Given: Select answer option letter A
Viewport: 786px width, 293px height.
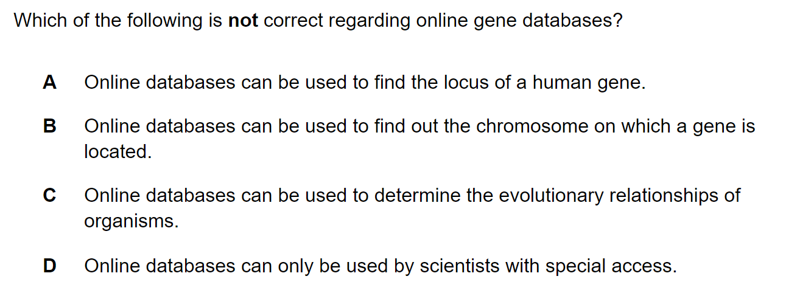Looking at the screenshot, I should coord(50,82).
